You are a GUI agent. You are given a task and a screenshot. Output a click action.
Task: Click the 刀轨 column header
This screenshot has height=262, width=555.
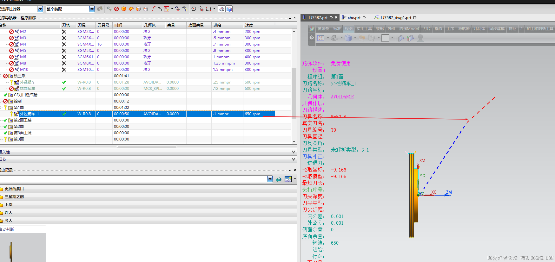coord(68,25)
